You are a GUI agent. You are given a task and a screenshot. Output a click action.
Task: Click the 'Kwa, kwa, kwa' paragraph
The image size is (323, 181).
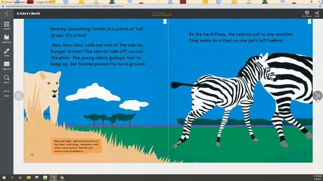(98, 54)
